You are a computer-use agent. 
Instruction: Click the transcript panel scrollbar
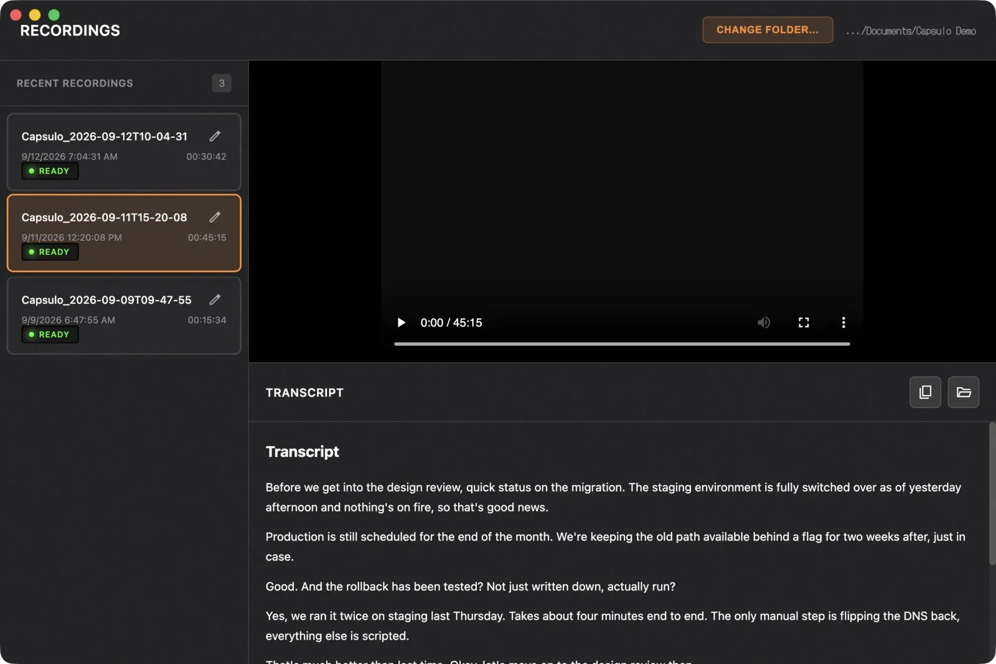[992, 493]
